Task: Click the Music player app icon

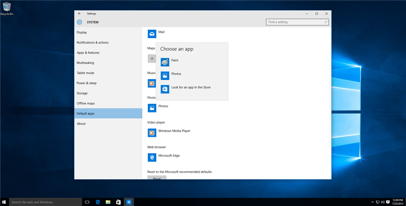Action: click(x=152, y=83)
